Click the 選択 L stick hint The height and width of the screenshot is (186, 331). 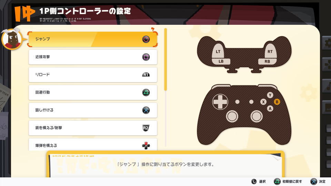[x=259, y=182]
